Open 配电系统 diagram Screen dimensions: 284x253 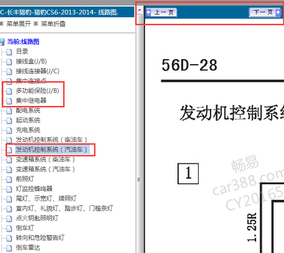click(28, 110)
